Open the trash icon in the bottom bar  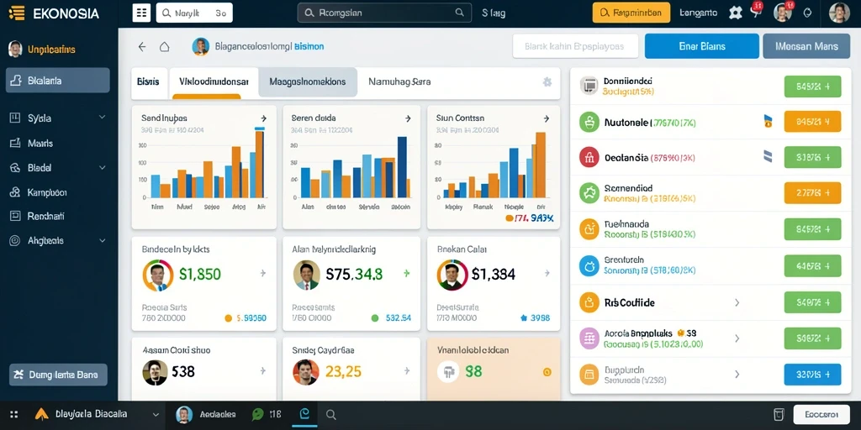pos(778,414)
